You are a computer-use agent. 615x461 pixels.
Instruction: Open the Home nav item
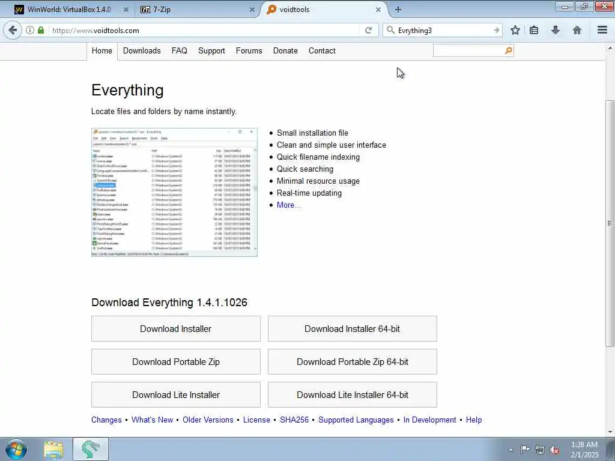(102, 51)
